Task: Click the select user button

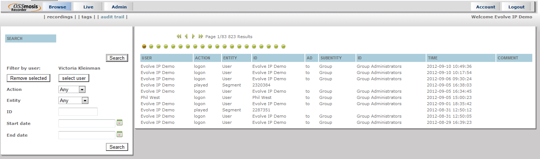Action: point(74,78)
